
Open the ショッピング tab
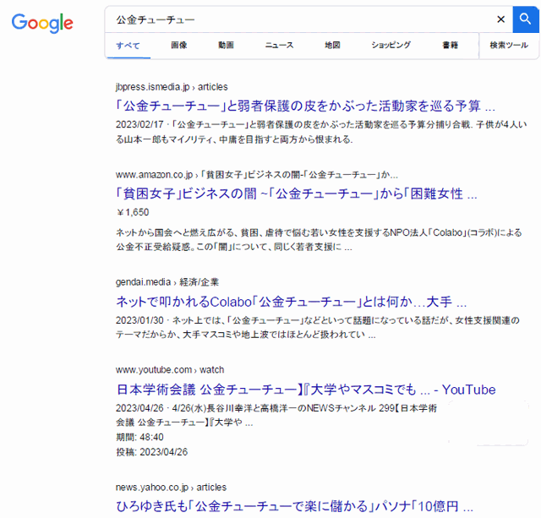(391, 45)
